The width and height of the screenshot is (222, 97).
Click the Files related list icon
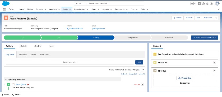pos(155,71)
